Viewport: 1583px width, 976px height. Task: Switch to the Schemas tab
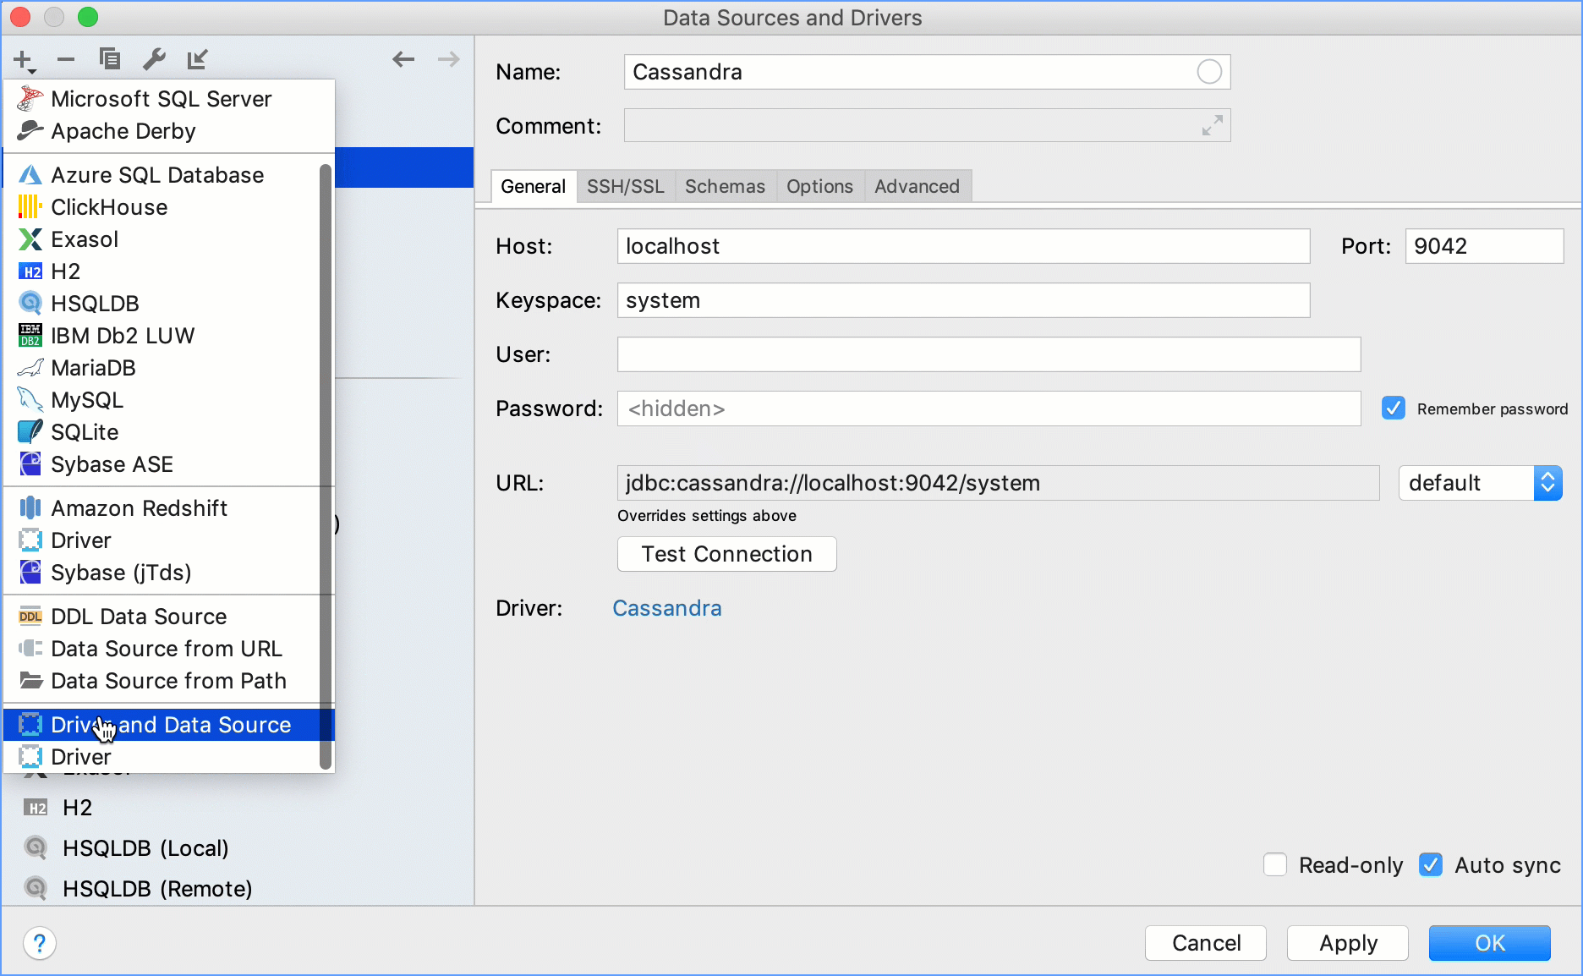725,186
